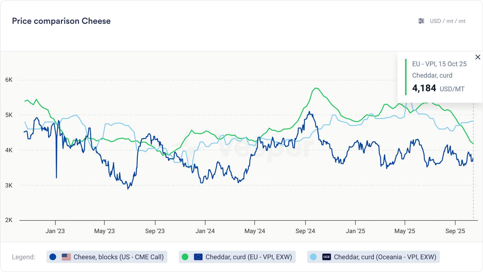The image size is (483, 272).
Task: Toggle Cheese, blocks (US - CME Call) series
Action: pyautogui.click(x=118, y=257)
